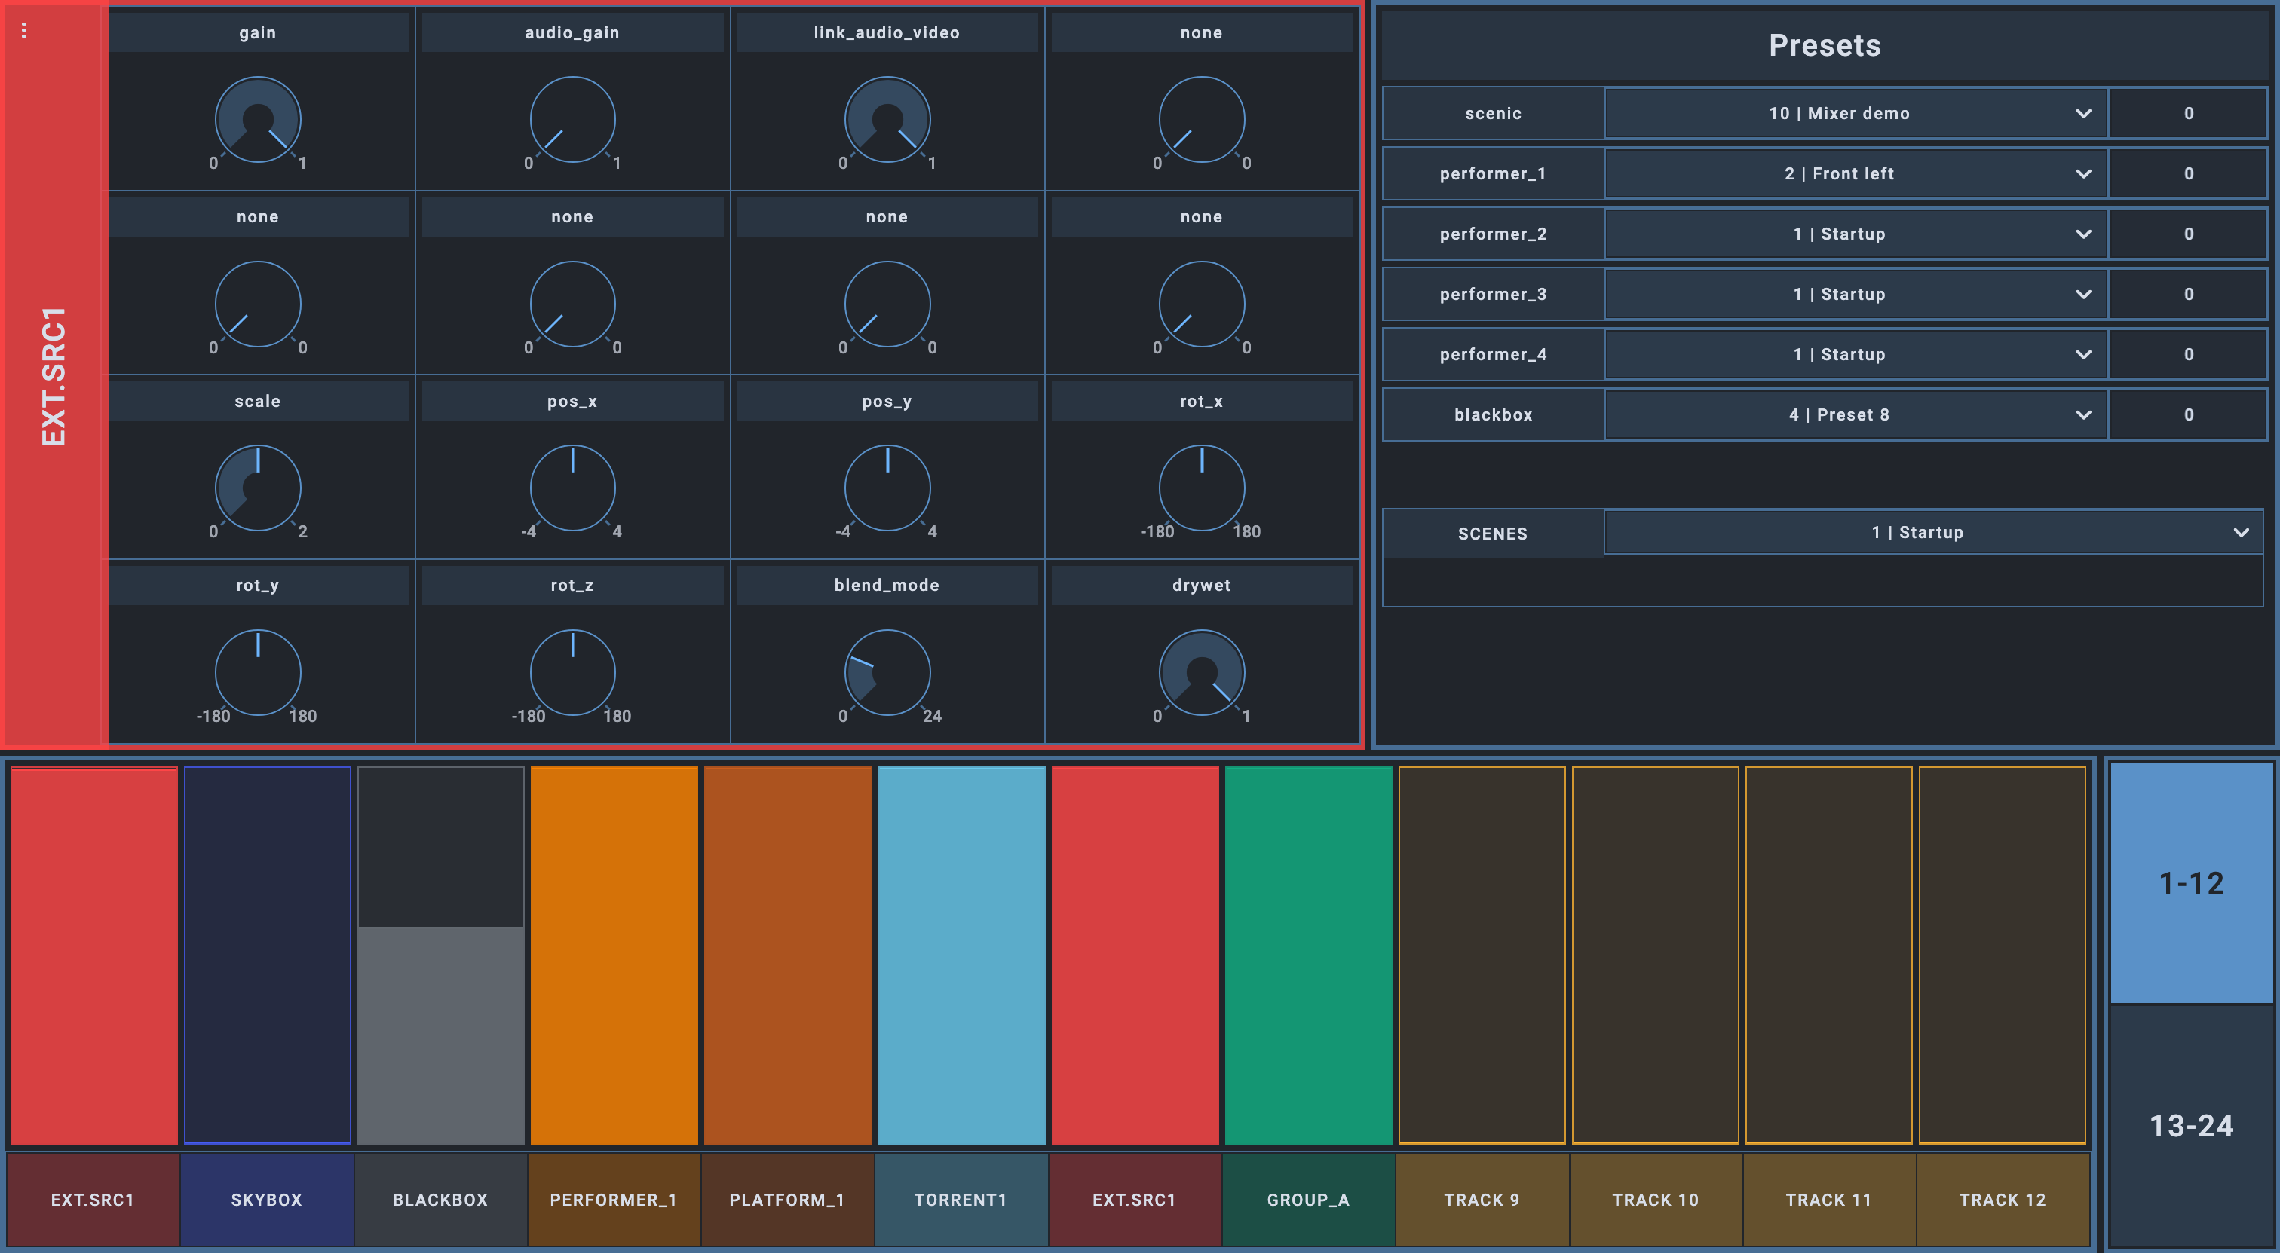The height and width of the screenshot is (1254, 2280).
Task: Click the link_audio_video knob
Action: click(887, 120)
